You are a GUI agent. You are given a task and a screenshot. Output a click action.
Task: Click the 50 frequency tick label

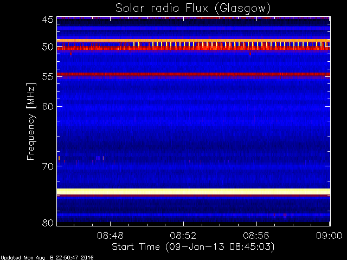48,47
